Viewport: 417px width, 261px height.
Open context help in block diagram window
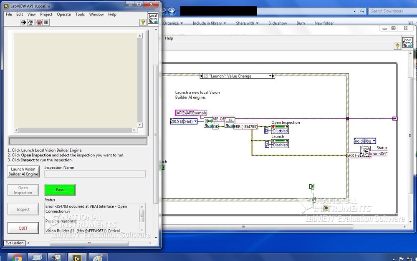tap(397, 46)
